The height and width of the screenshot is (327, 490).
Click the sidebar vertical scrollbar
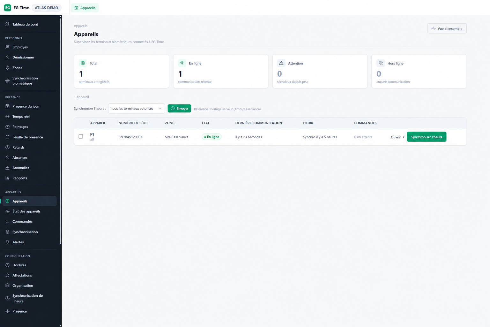[61, 131]
